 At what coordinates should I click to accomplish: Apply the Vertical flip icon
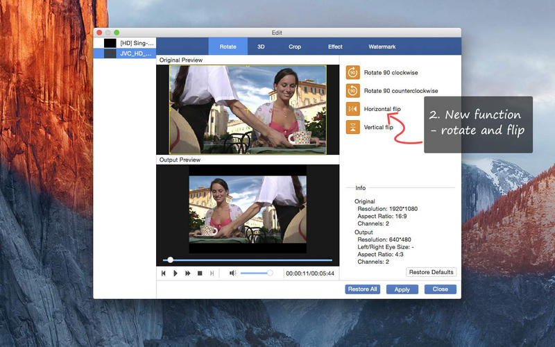point(352,127)
